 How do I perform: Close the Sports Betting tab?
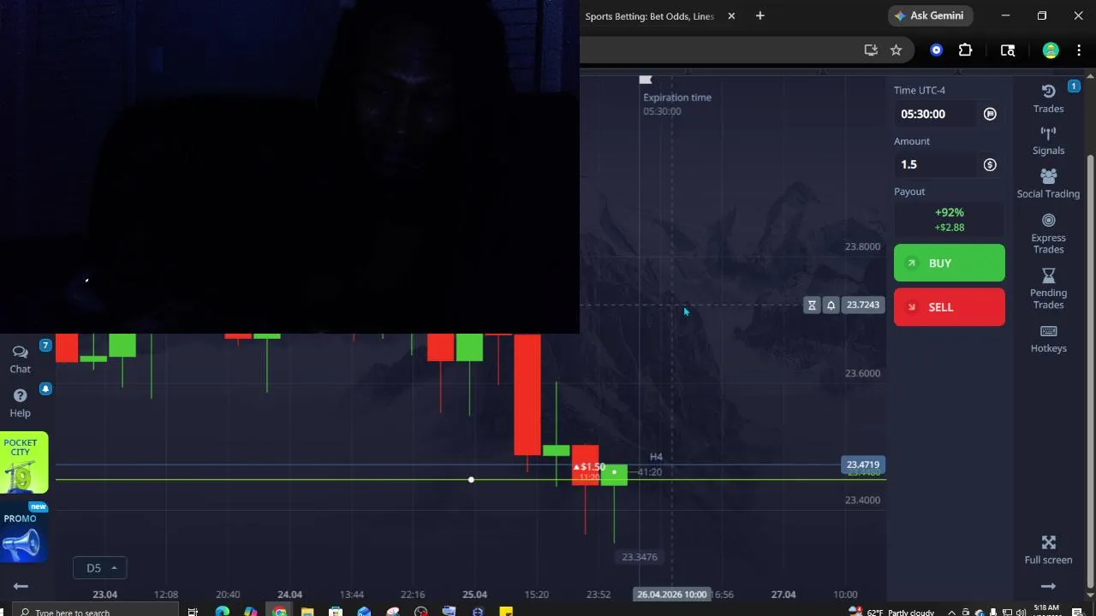tap(731, 15)
